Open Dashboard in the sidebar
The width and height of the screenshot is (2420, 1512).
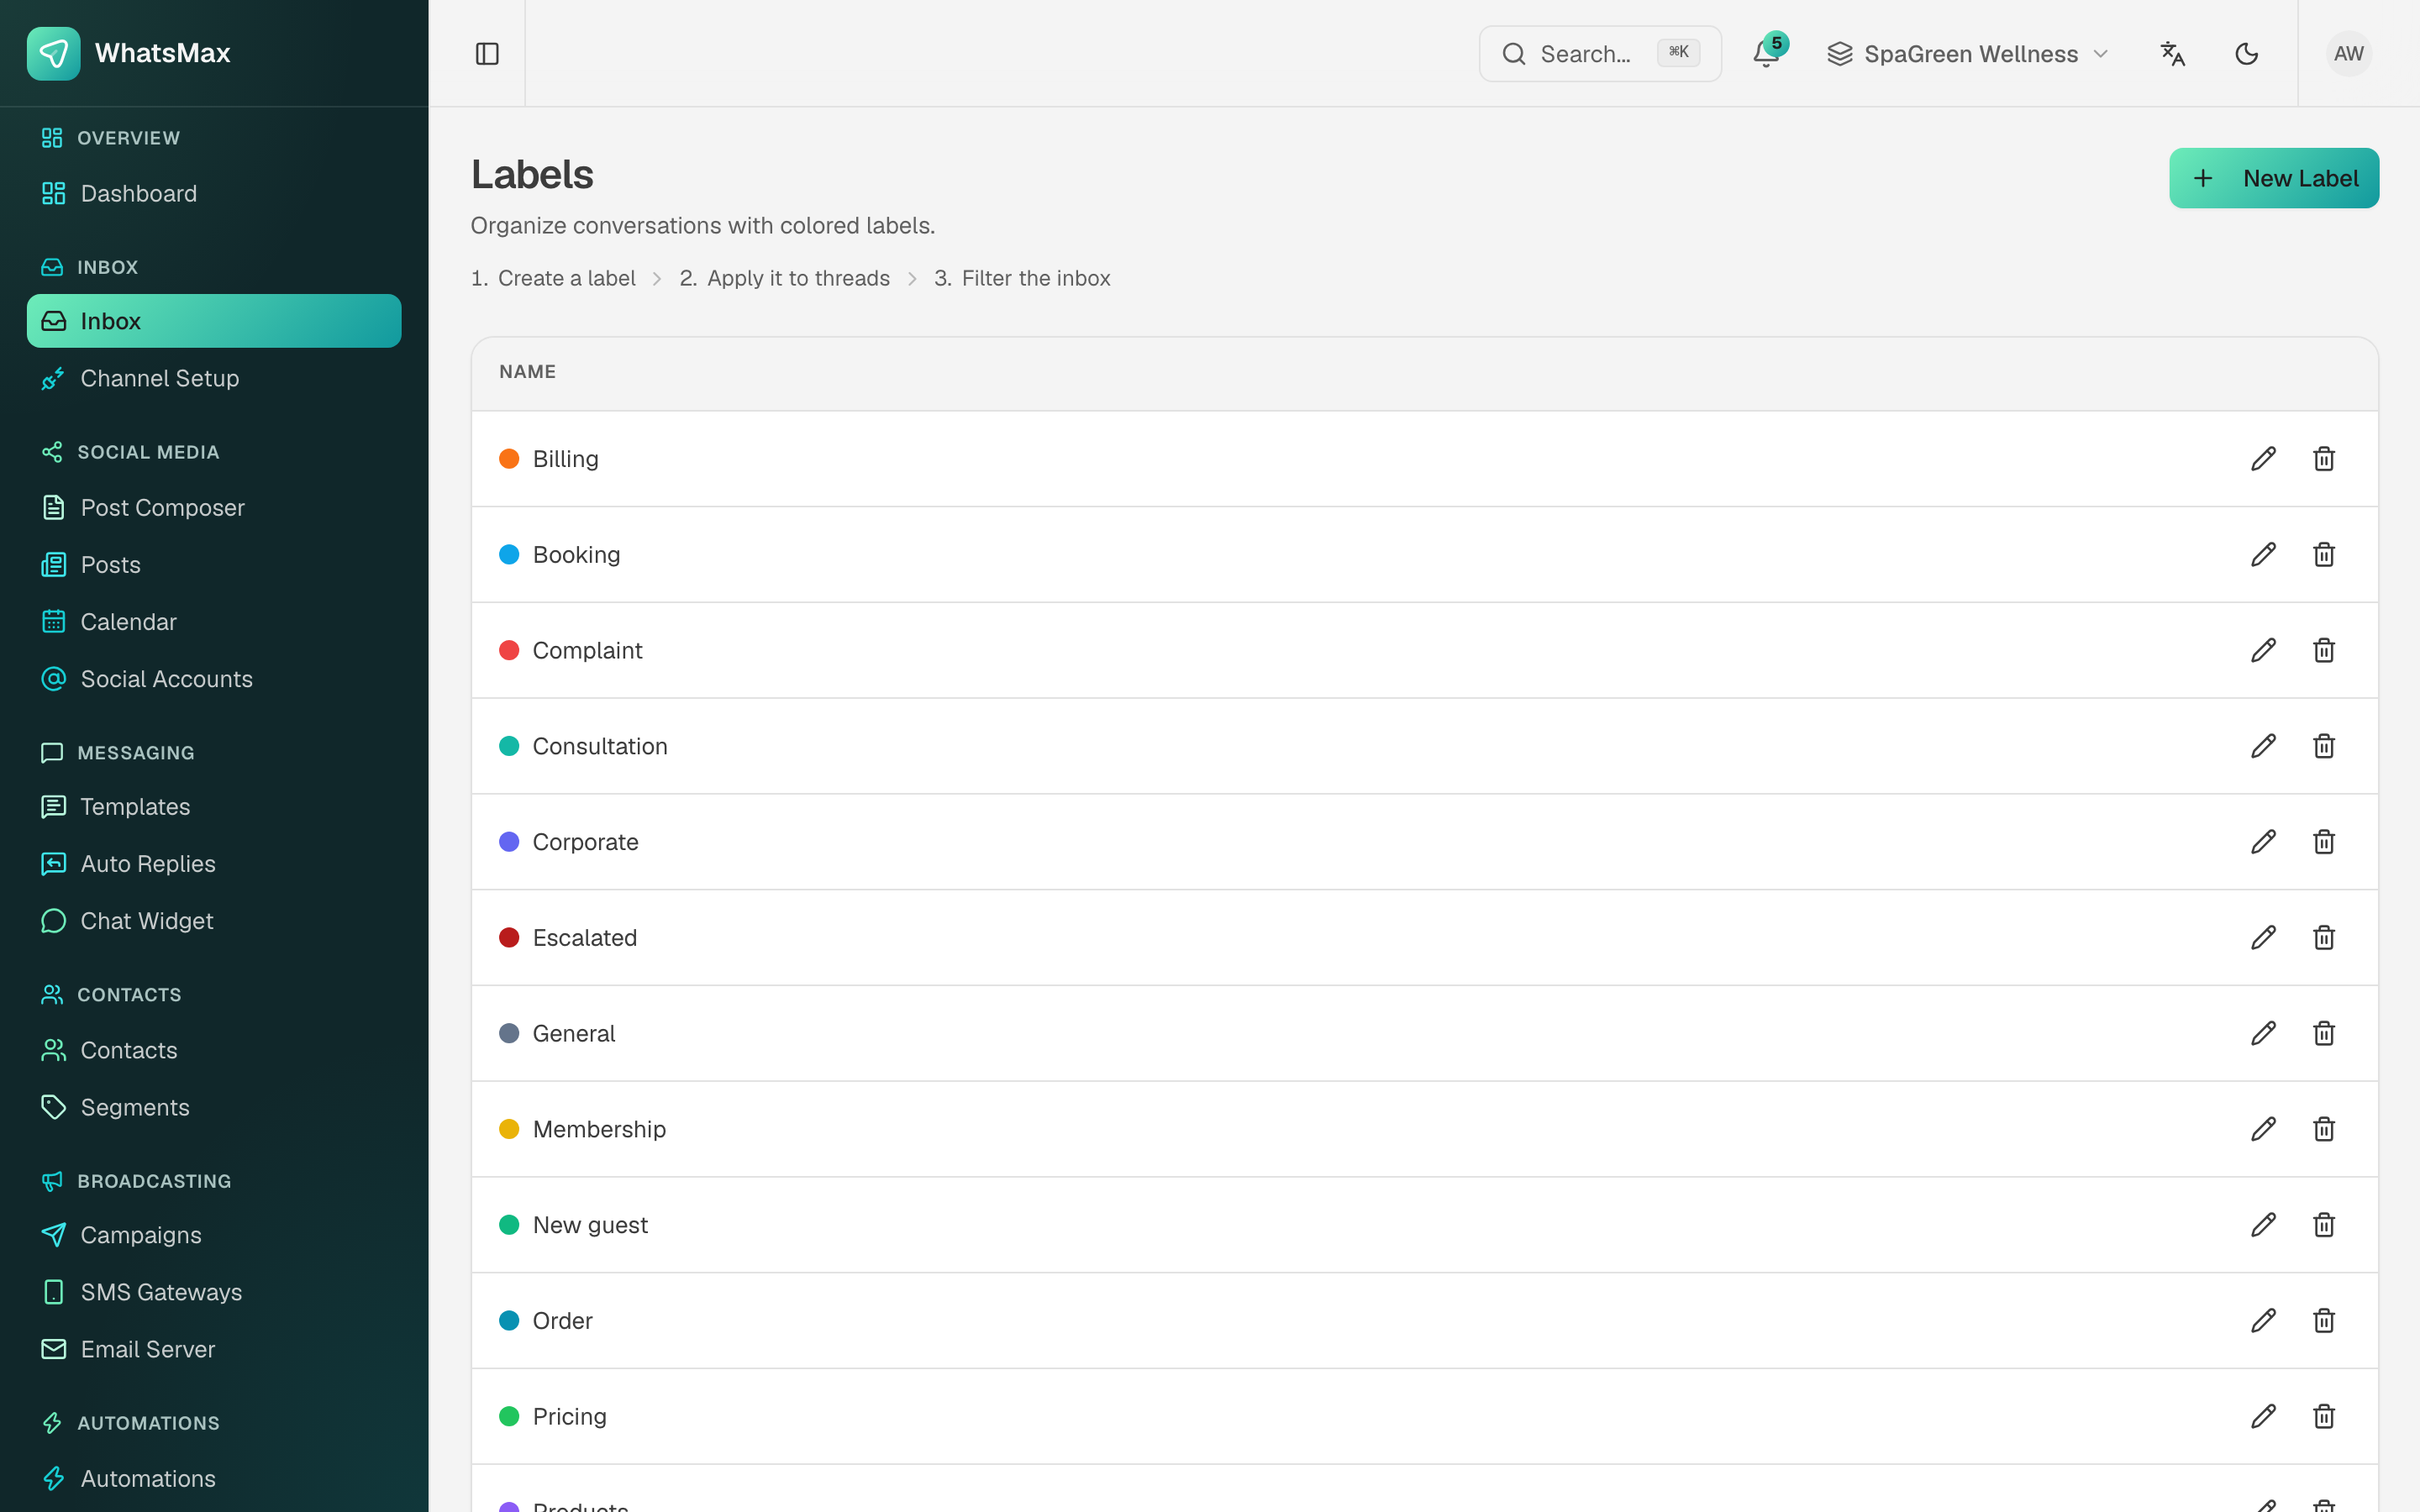(214, 194)
